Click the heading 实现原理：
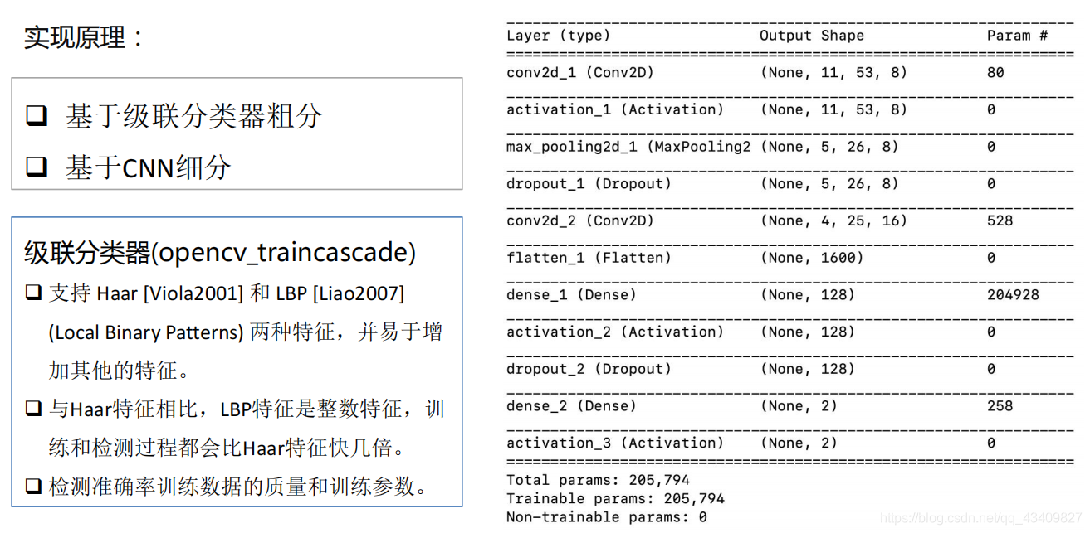Image resolution: width=1090 pixels, height=533 pixels. point(84,37)
